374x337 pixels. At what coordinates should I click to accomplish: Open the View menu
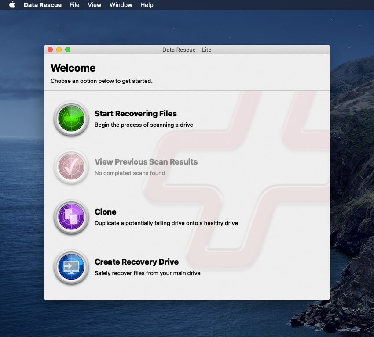pyautogui.click(x=94, y=5)
